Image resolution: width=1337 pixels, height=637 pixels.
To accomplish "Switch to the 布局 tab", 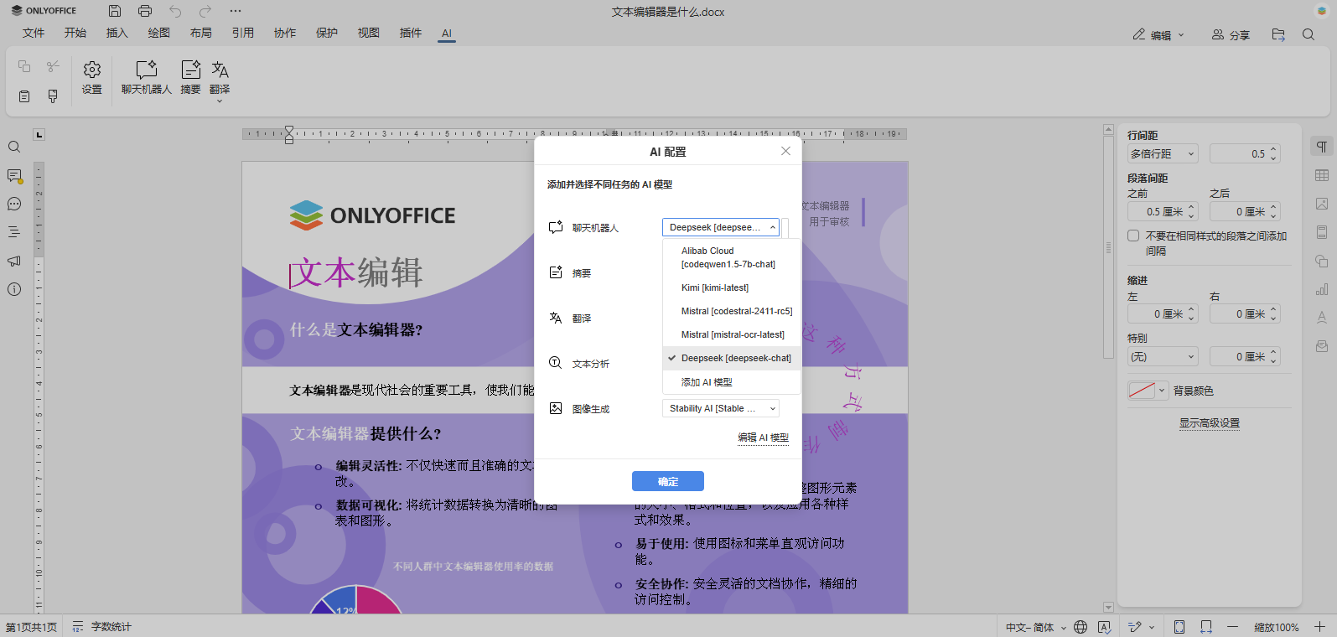I will tap(201, 33).
